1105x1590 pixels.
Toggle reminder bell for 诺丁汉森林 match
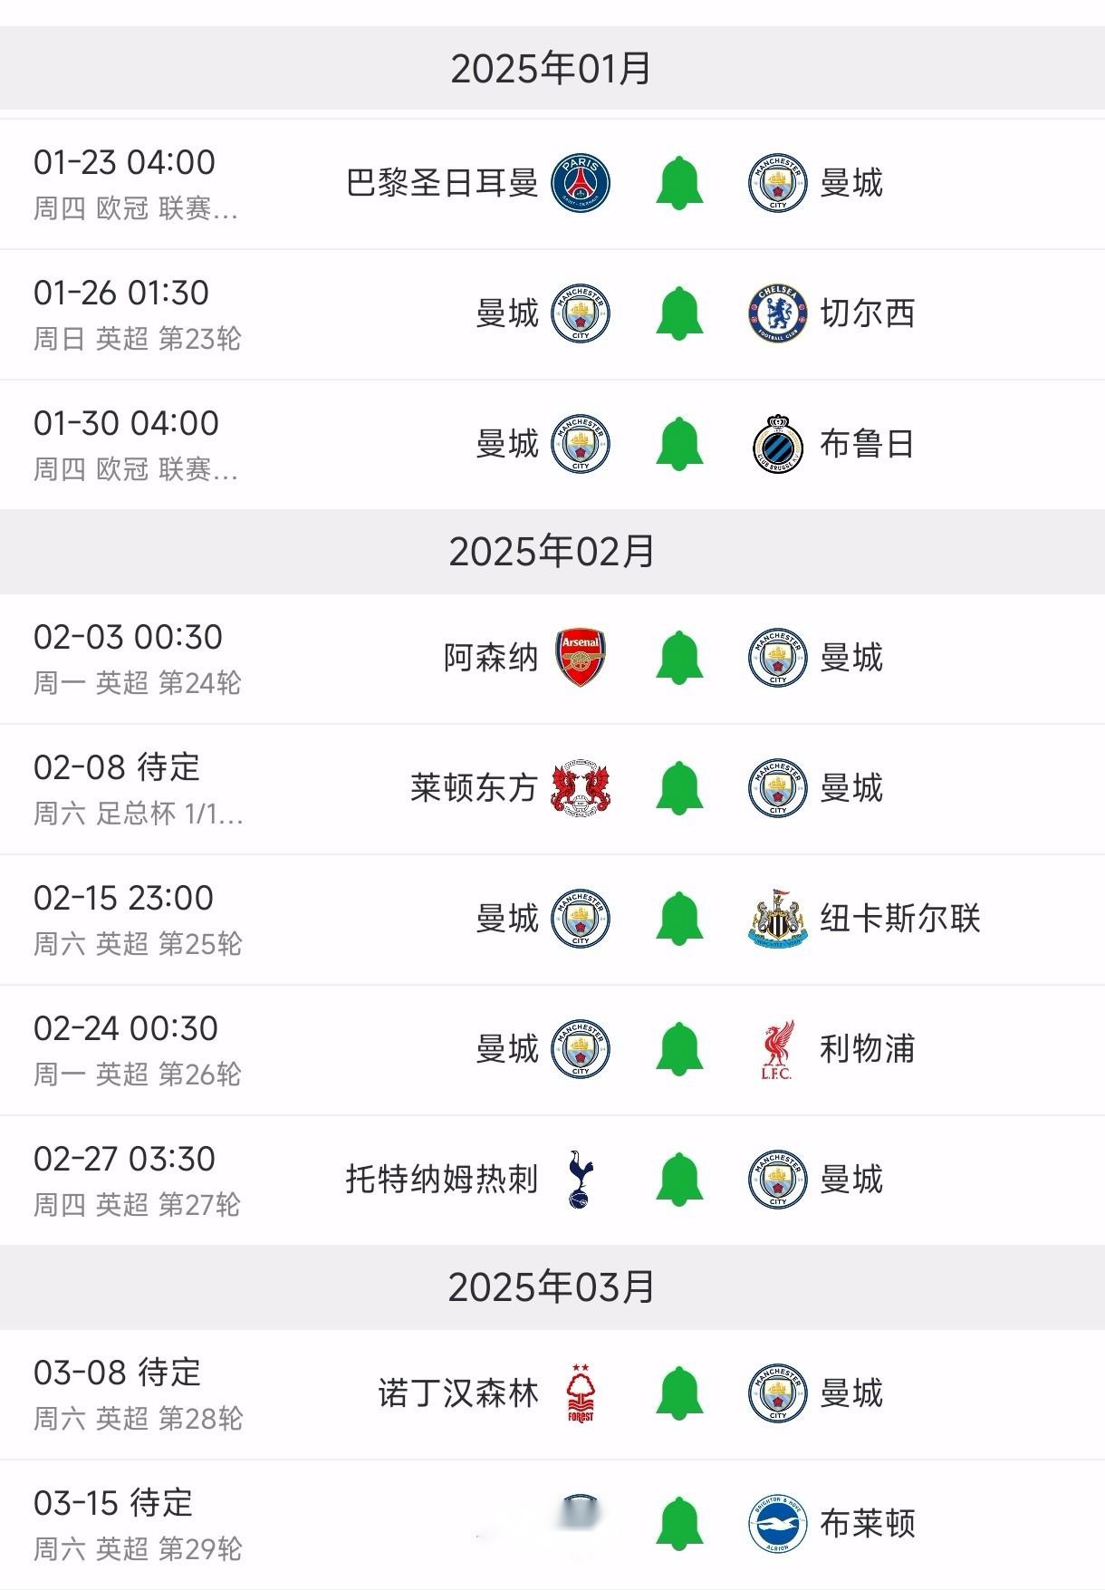tap(679, 1393)
